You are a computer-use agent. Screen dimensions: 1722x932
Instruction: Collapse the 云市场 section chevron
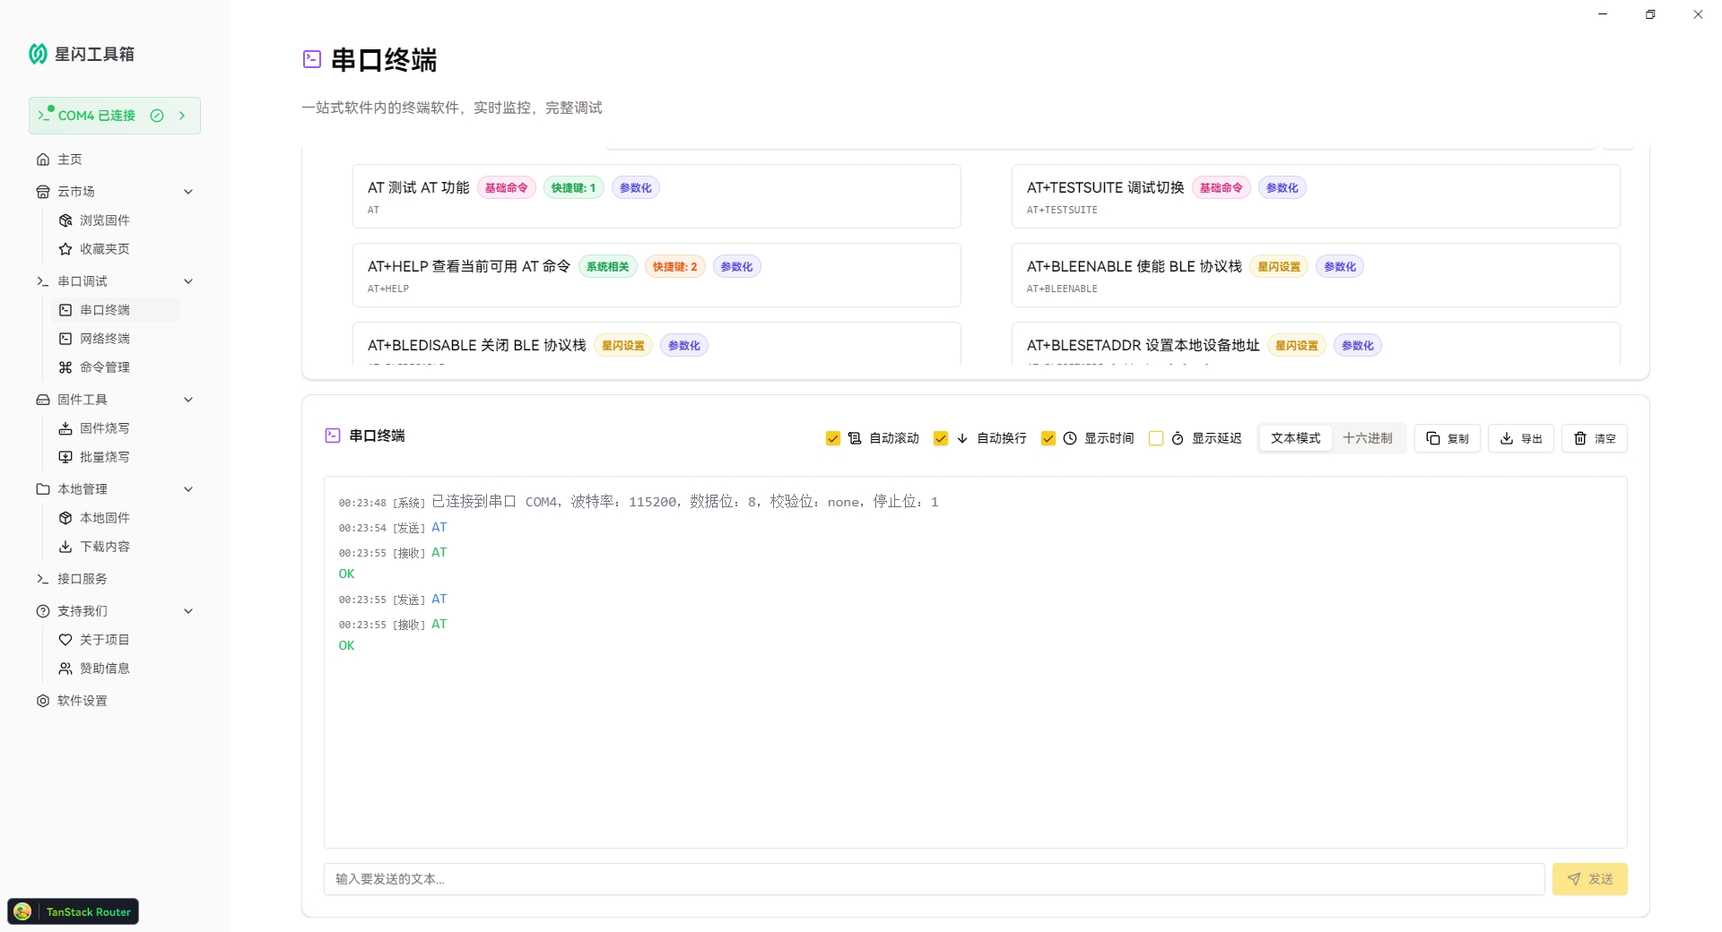[x=188, y=192]
